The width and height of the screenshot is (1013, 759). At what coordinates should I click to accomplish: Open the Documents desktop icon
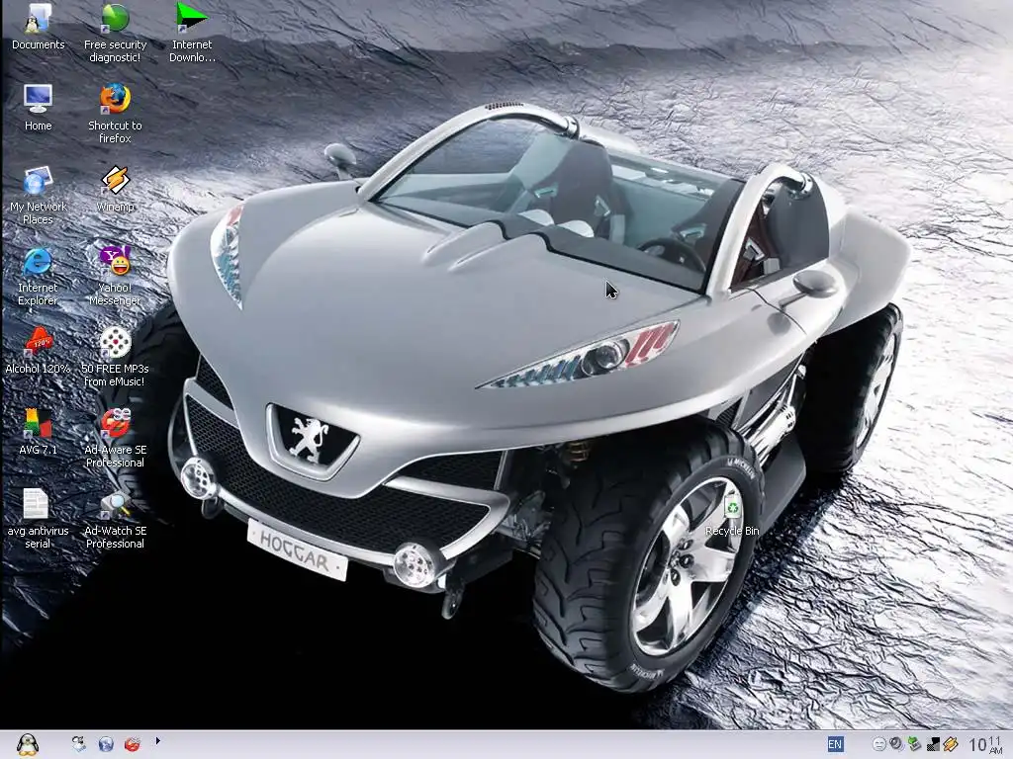tap(39, 26)
